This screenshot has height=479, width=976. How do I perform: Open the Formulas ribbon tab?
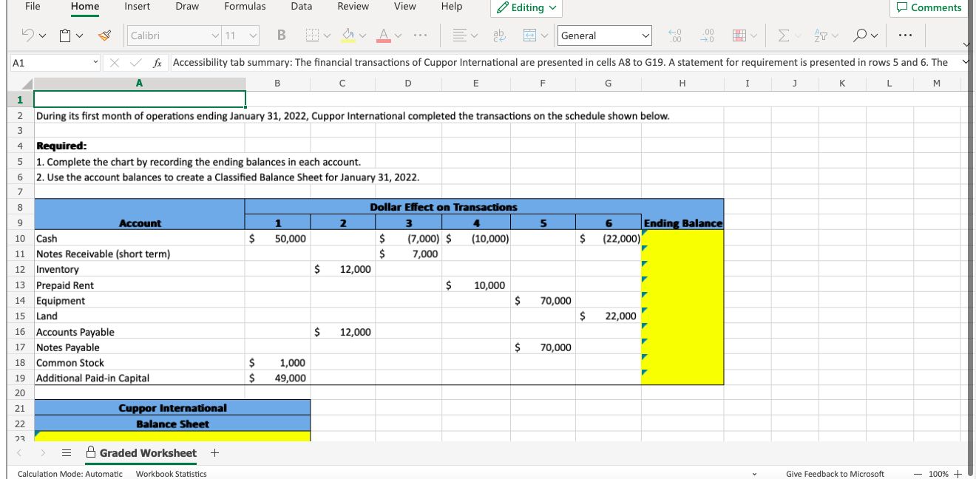point(245,7)
